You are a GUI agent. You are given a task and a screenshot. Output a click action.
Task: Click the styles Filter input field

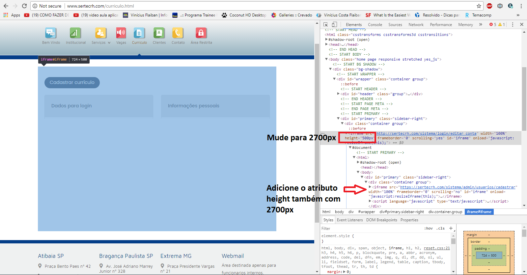371,228
